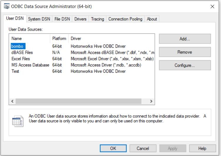Select the MS Access Database entry

click(x=30, y=65)
